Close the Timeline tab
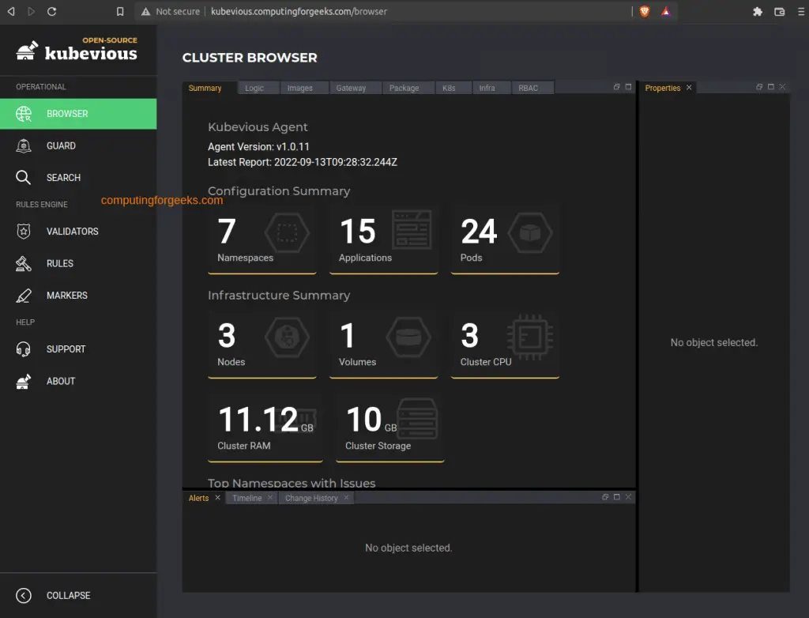This screenshot has height=618, width=809. (270, 498)
